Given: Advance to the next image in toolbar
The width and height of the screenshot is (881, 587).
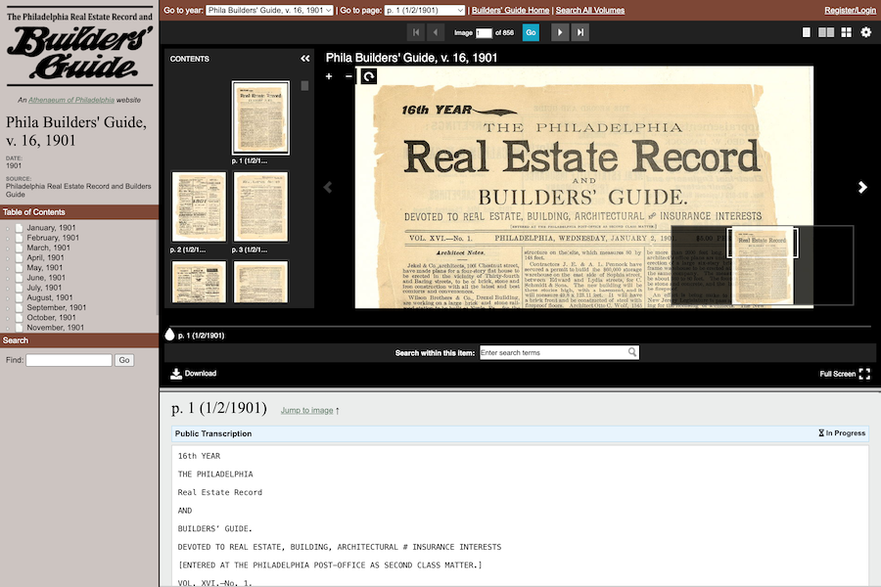Looking at the screenshot, I should [559, 32].
